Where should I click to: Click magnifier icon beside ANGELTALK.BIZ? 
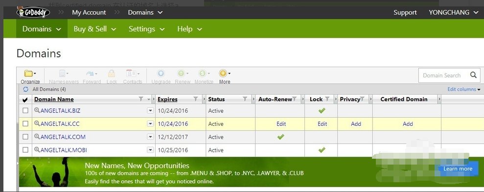[x=37, y=110]
